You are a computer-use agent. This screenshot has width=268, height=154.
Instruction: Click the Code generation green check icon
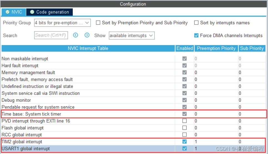click(x=32, y=12)
